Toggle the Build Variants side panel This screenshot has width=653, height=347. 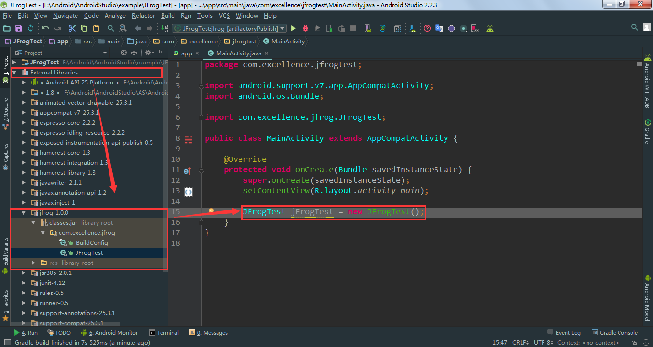(6, 252)
